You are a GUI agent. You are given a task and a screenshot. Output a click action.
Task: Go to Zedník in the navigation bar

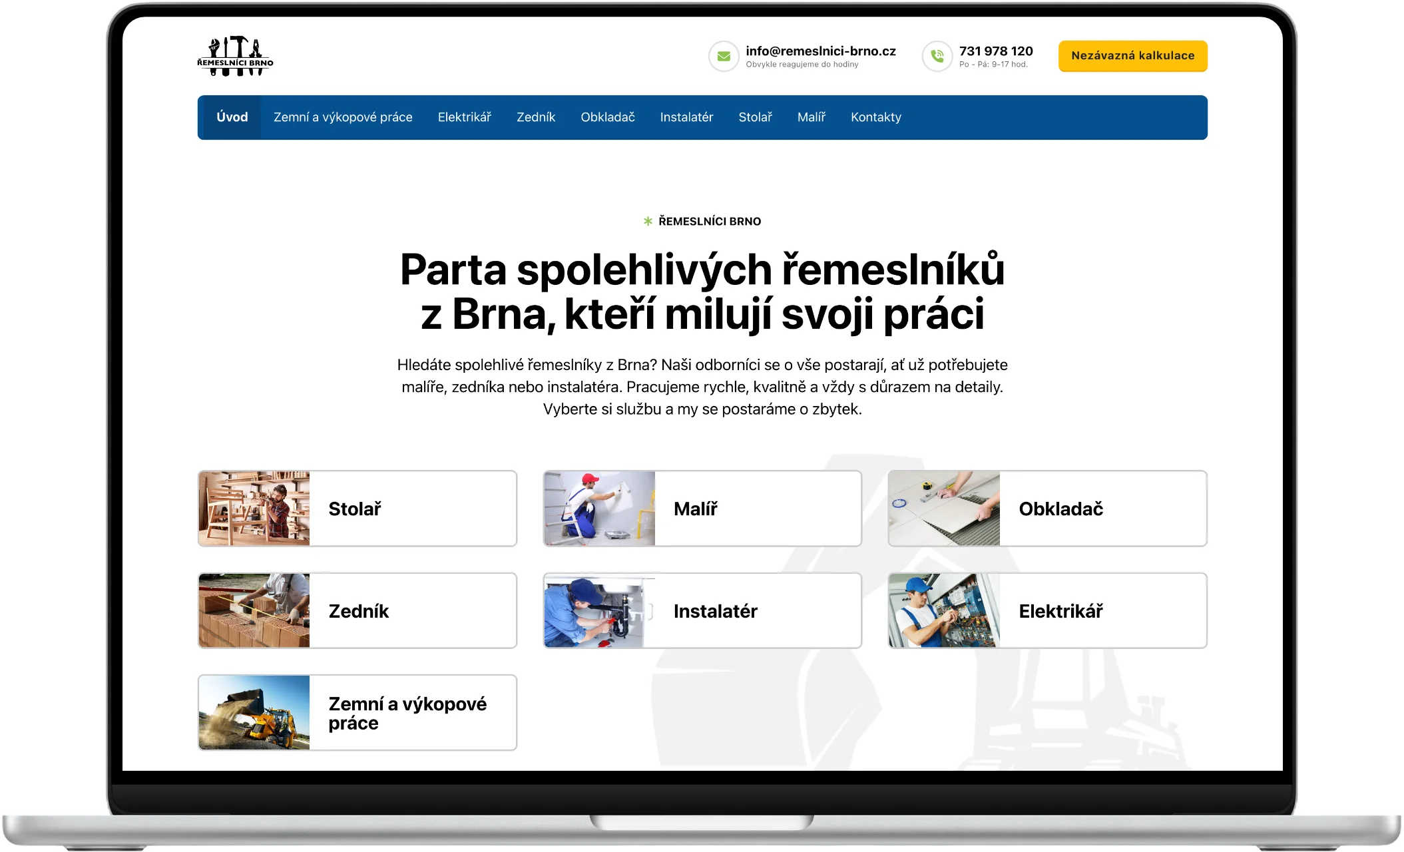coord(535,117)
